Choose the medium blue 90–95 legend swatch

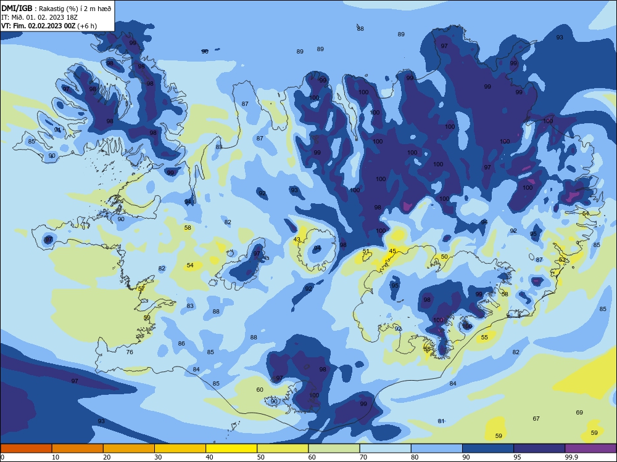click(488, 448)
